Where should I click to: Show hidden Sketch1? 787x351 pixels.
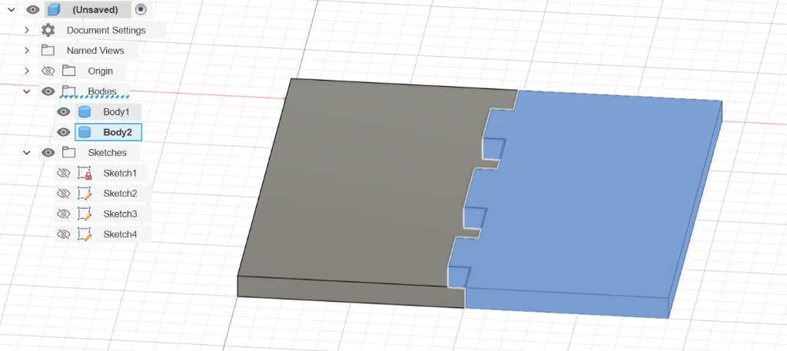(x=63, y=173)
